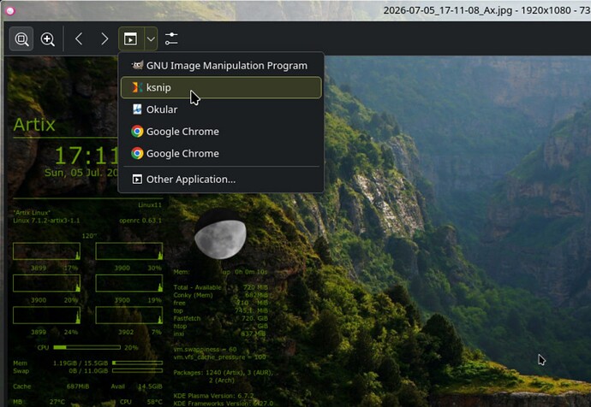Viewport: 591px width, 407px height.
Task: Go to the previous image arrow
Action: [x=79, y=38]
